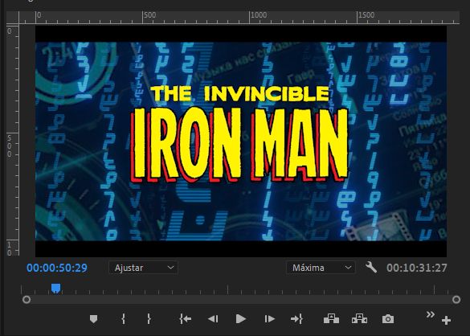
Task: Click the Lift edit icon
Action: (331, 318)
